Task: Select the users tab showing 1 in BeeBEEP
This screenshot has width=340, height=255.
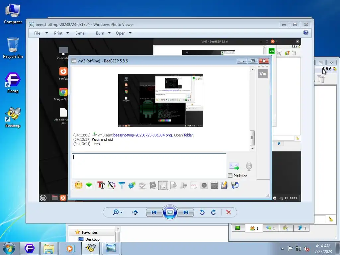Action: coord(254,228)
